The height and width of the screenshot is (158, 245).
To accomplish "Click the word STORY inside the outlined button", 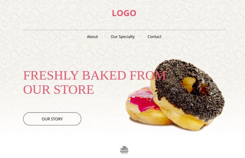I will point(57,119).
